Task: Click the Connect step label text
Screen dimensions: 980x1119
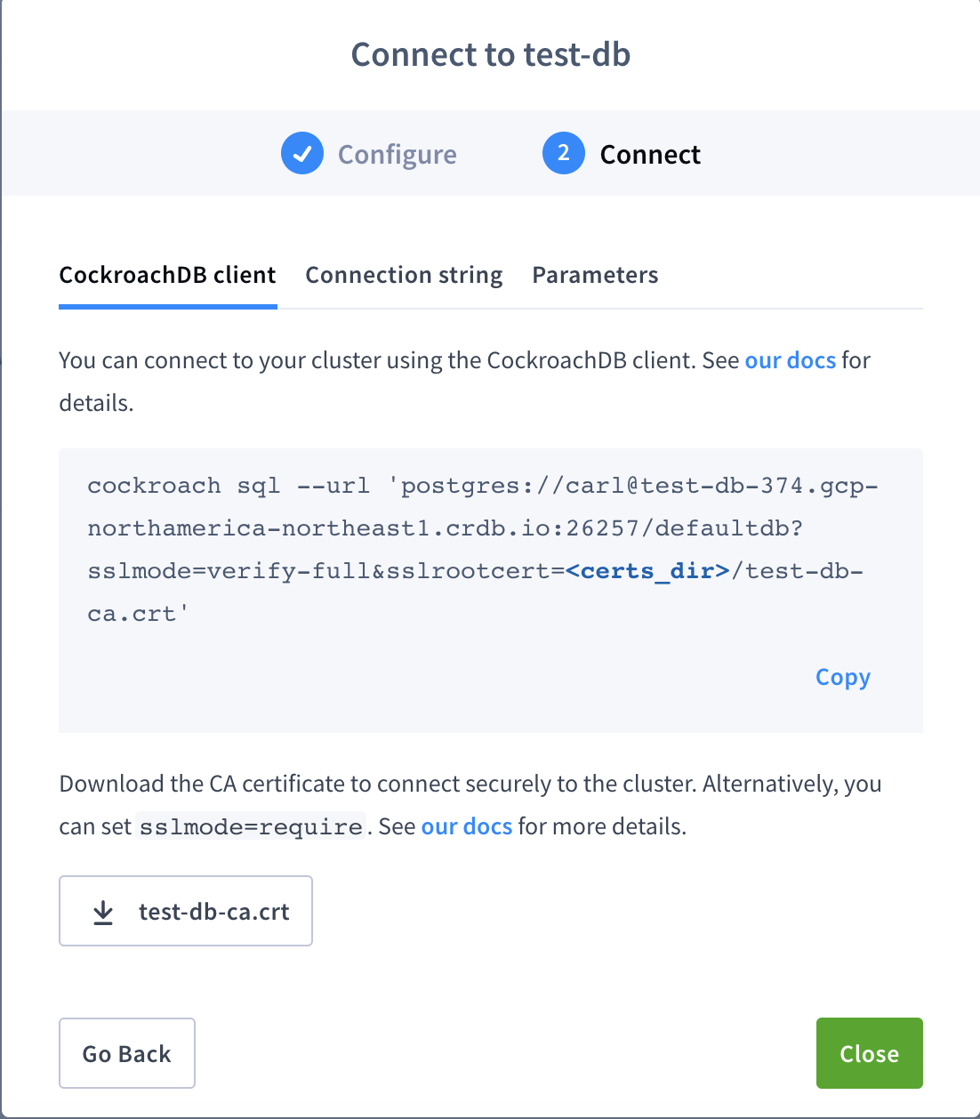Action: click(x=650, y=154)
